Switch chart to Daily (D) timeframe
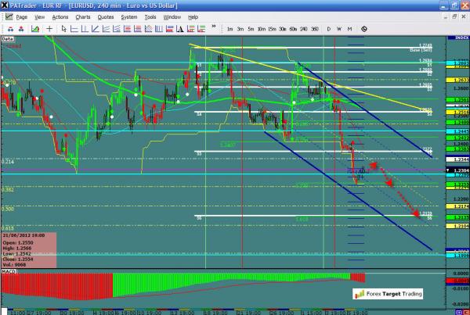Screen dimensions: 470x315 pyautogui.click(x=328, y=29)
